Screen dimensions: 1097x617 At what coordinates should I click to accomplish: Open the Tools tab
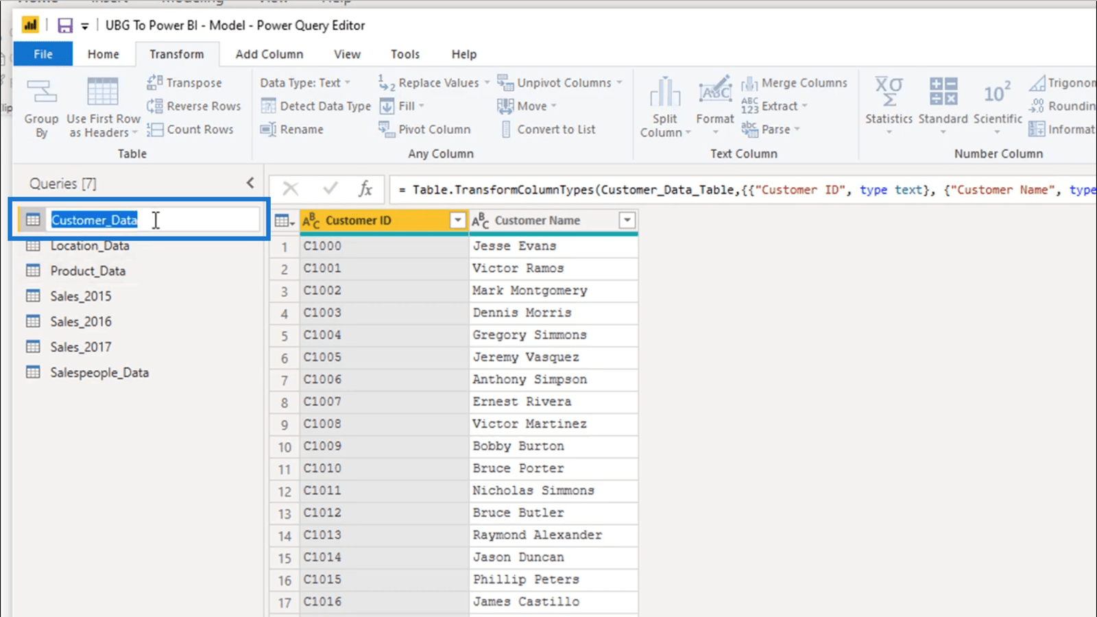pyautogui.click(x=405, y=54)
